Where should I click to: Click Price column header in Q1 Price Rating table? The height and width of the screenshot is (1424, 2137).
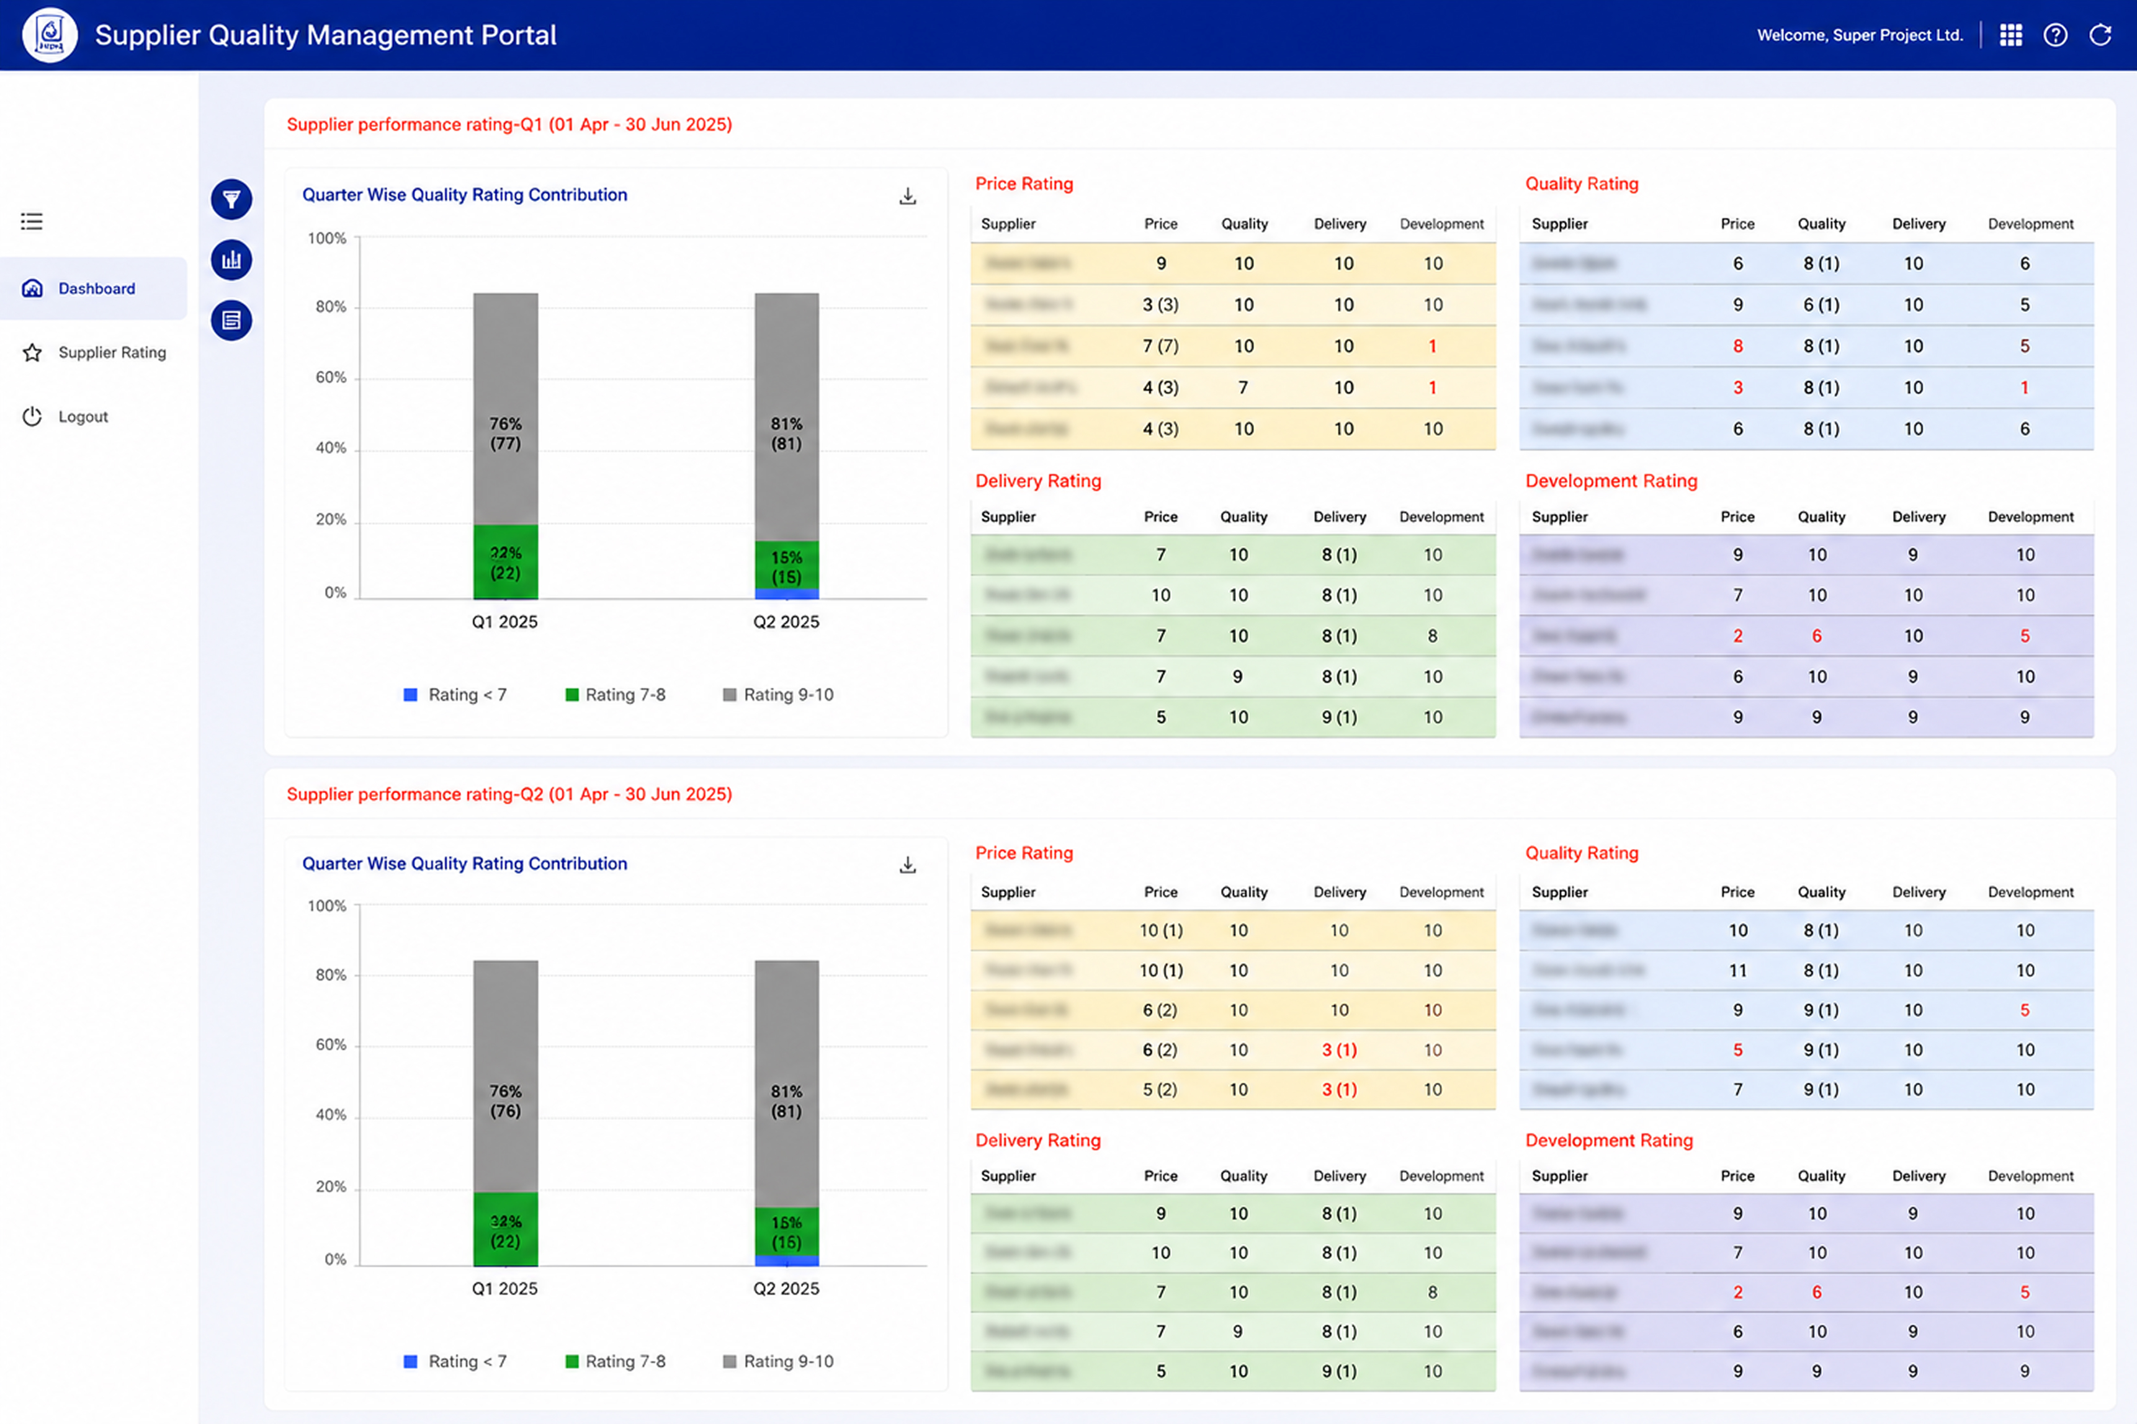(1160, 223)
